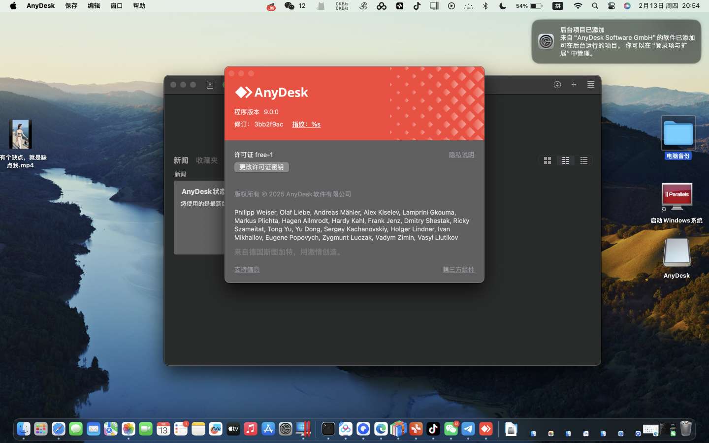Open Spotlight search magnifier

pos(595,6)
